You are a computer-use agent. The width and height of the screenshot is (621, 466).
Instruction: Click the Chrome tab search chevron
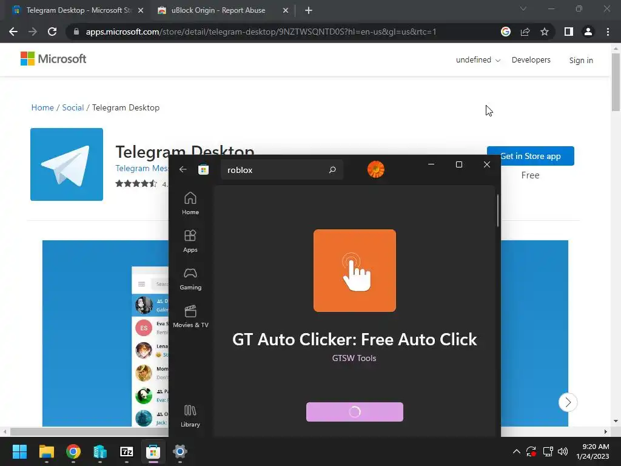tap(523, 8)
